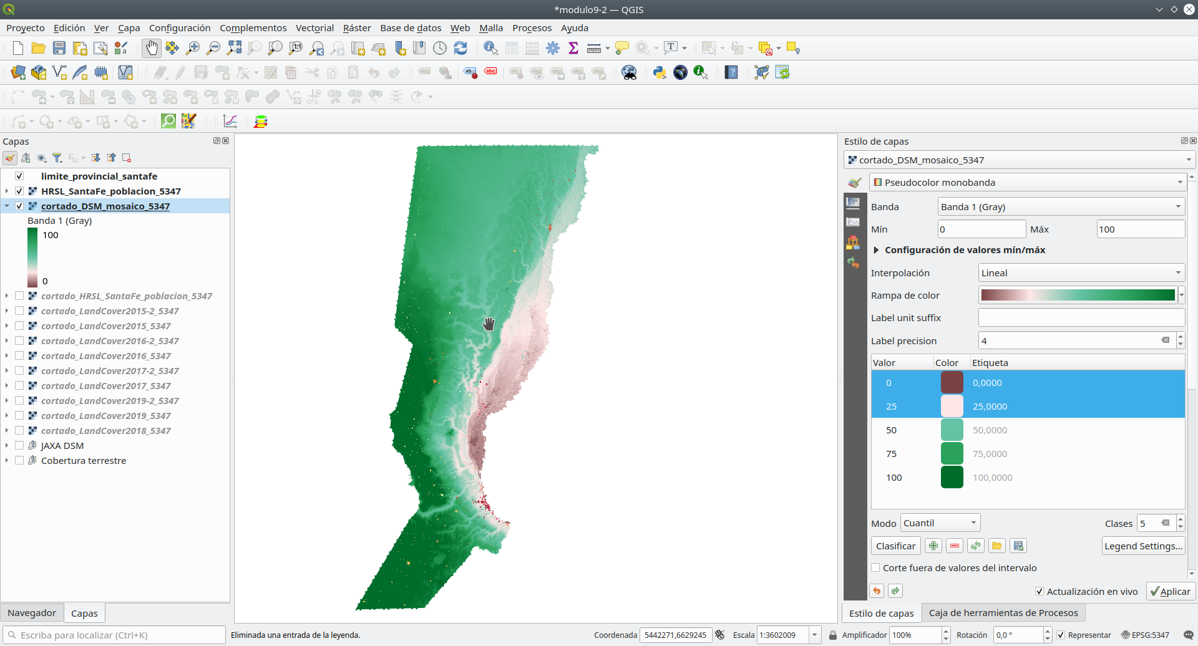Screen dimensions: 1198x646
Task: Open the color ramp dropdown arrow
Action: coord(1181,295)
